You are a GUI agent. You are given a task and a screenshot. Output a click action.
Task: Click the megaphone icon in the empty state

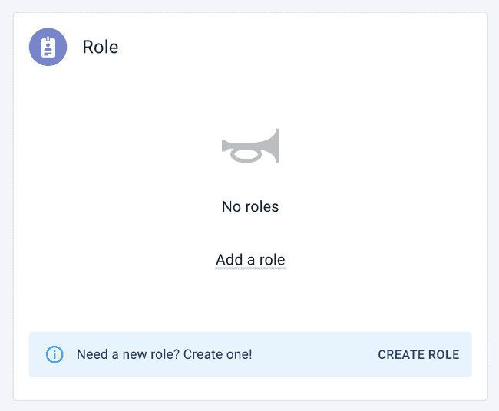pos(250,146)
